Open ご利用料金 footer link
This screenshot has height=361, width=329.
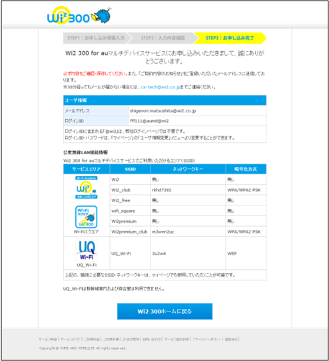[x=92, y=339]
